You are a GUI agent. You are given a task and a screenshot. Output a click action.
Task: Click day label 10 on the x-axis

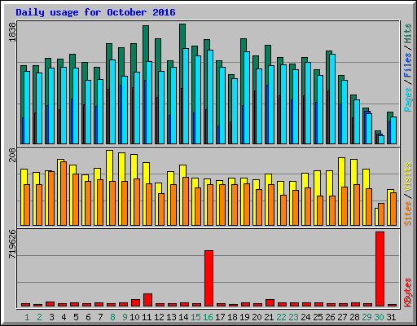(134, 317)
